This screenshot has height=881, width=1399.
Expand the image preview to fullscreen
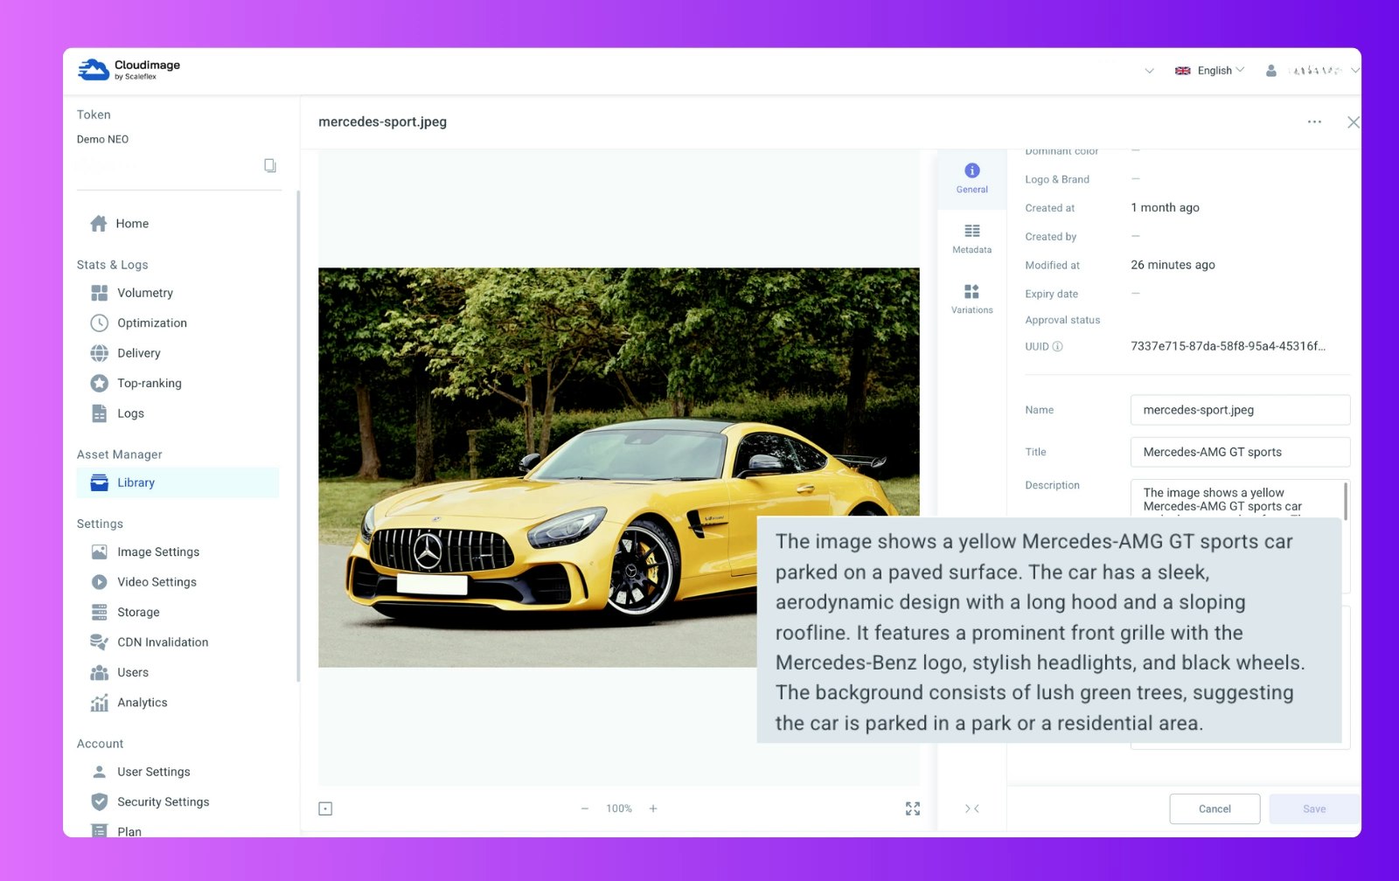913,808
